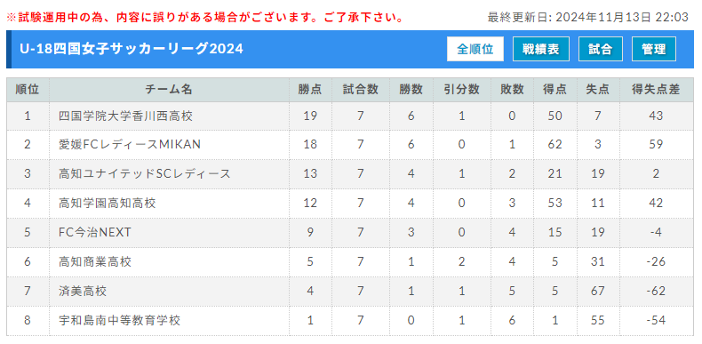Click the 失点 column header
Viewport: 702px width, 344px height.
598,90
